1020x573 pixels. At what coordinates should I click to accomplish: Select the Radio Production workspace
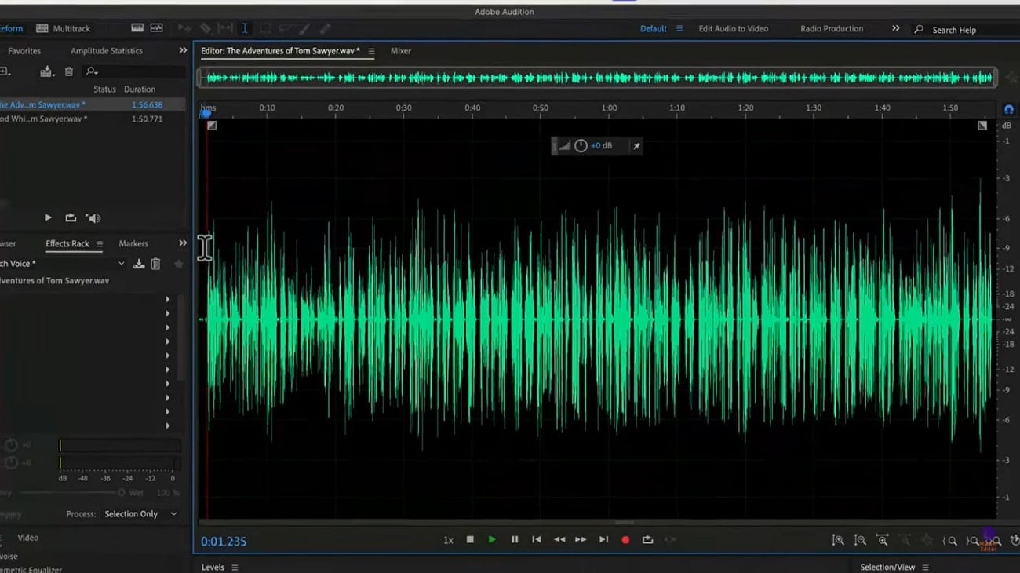[x=832, y=28]
